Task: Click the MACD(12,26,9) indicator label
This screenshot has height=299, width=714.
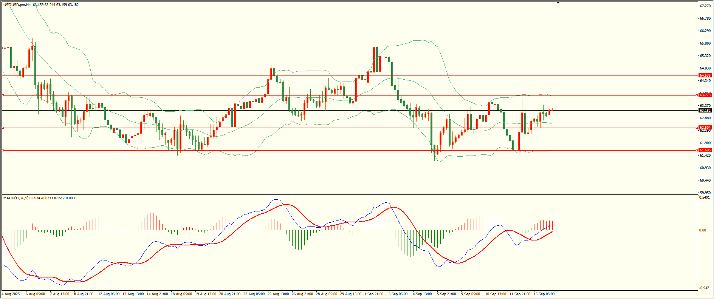Action: tap(15, 198)
